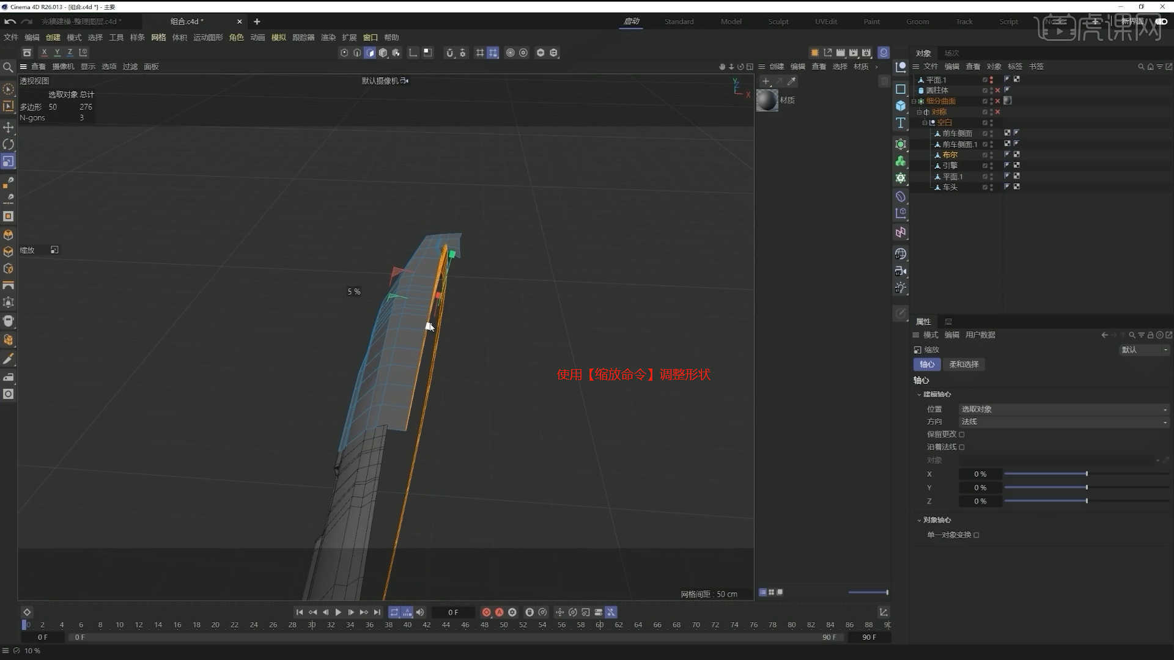1174x660 pixels.
Task: Switch to the Sculpt layout tab
Action: click(x=778, y=21)
